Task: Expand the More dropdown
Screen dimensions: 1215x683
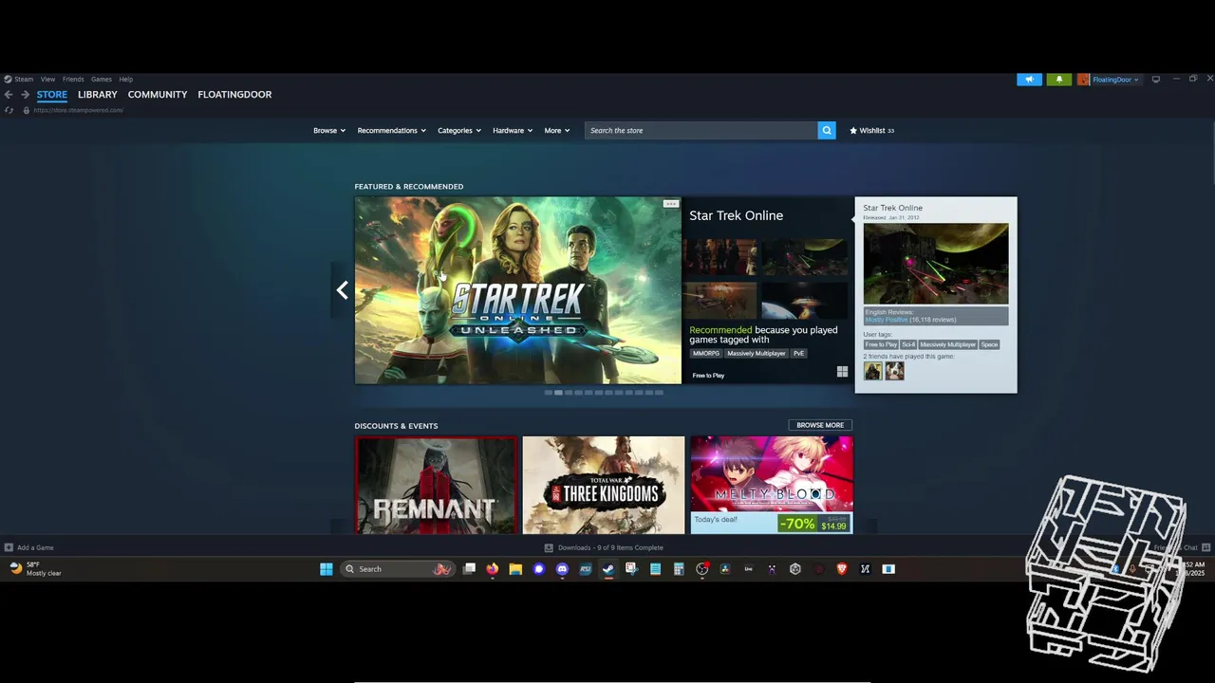Action: coord(557,130)
